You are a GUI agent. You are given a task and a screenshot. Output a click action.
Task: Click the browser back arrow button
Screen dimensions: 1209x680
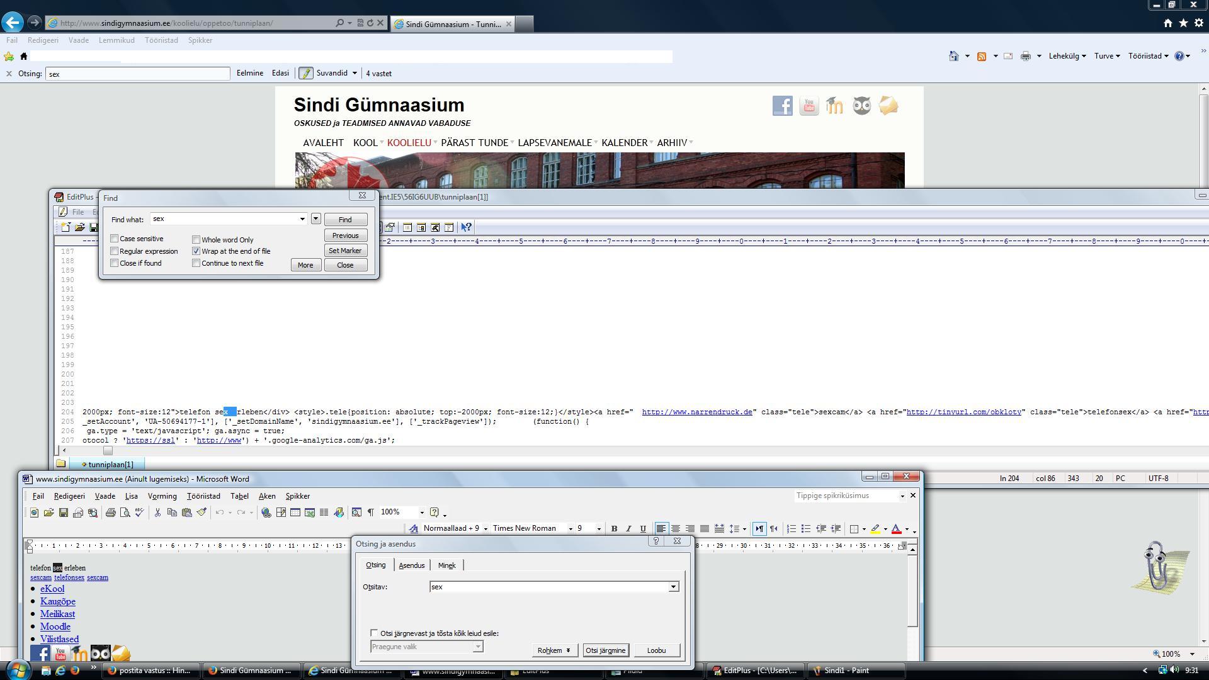(x=13, y=23)
